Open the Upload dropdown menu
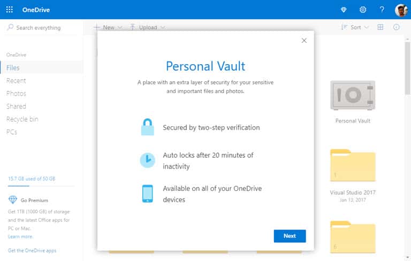411x261 pixels. tap(148, 27)
